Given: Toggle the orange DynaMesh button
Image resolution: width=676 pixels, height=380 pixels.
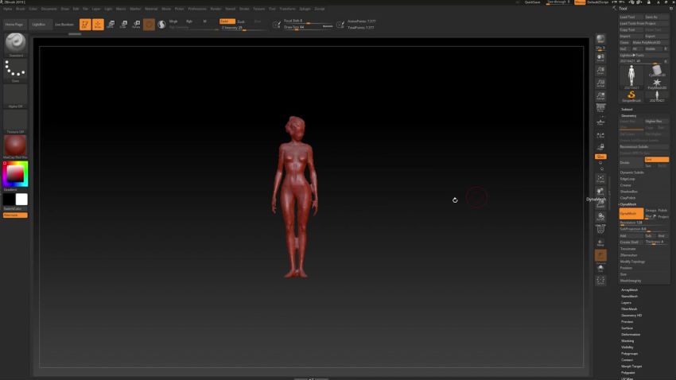Looking at the screenshot, I should [631, 213].
